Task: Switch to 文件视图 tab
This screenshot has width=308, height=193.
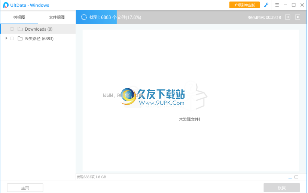Action: [57, 17]
